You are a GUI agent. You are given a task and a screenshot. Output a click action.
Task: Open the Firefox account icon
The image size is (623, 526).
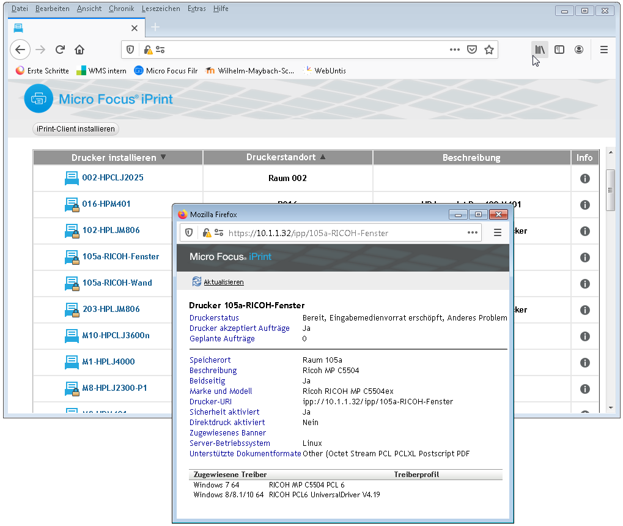579,50
